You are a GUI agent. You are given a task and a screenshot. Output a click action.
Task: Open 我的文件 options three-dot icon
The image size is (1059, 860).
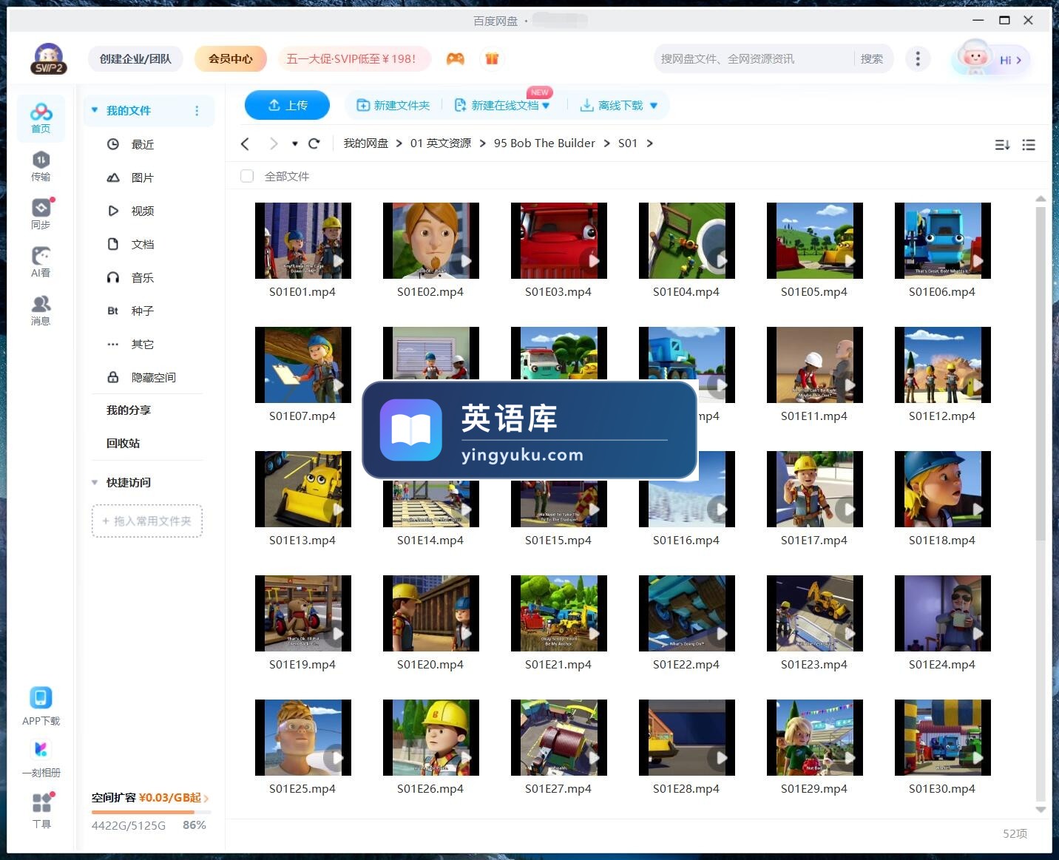tap(197, 111)
